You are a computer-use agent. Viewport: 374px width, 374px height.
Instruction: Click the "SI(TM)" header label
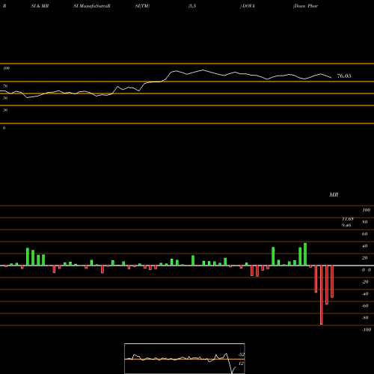(142, 6)
